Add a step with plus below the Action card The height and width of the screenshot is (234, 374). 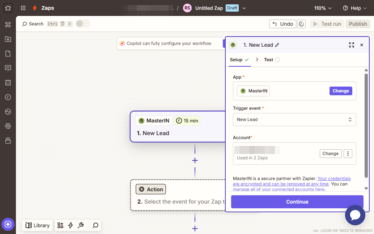(195, 229)
